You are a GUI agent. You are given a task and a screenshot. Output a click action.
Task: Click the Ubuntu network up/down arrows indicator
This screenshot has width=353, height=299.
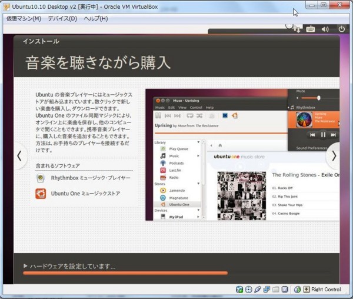(x=297, y=29)
